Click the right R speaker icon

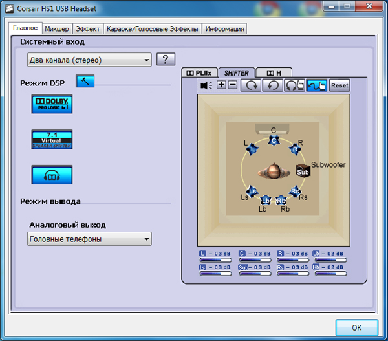(x=295, y=149)
